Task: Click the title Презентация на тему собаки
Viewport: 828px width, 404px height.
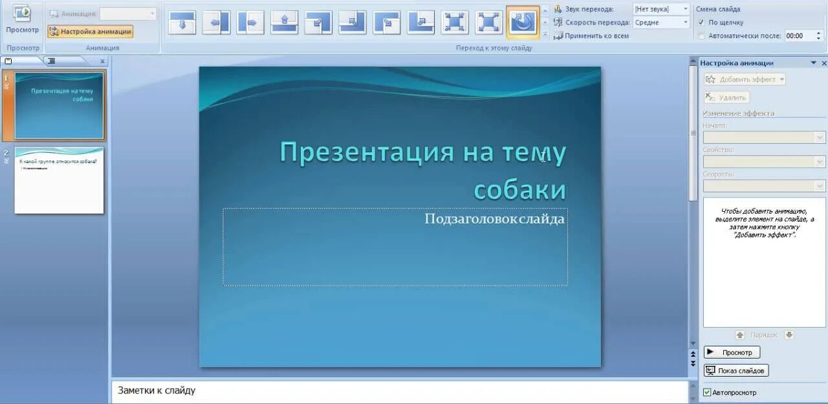Action: [423, 170]
